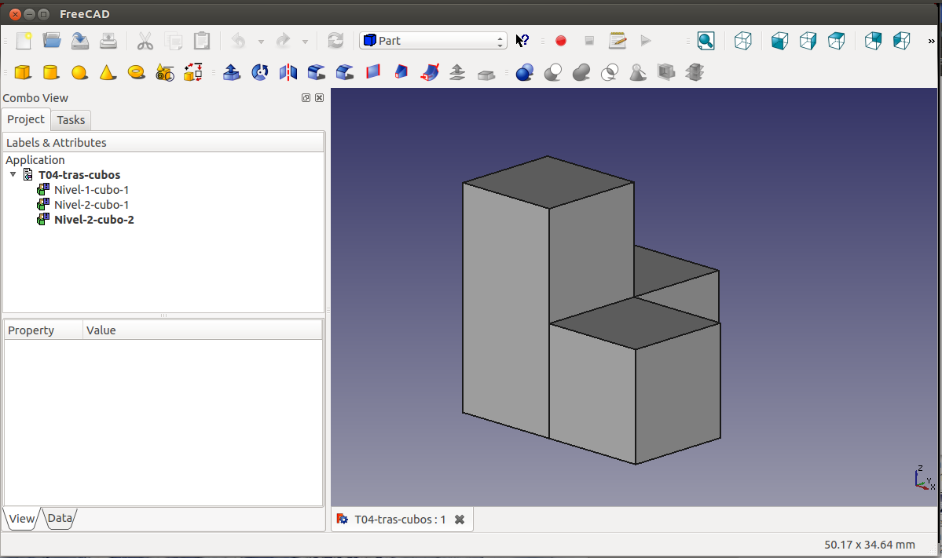
Task: Float the Combo View panel
Action: pos(306,98)
